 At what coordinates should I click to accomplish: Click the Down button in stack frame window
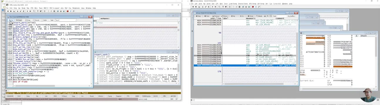click(19, 20)
